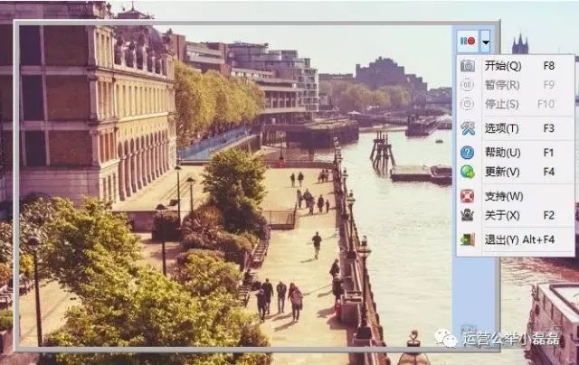The height and width of the screenshot is (365, 579).
Task: Click the Alt+F4 shortcut text
Action: point(539,239)
